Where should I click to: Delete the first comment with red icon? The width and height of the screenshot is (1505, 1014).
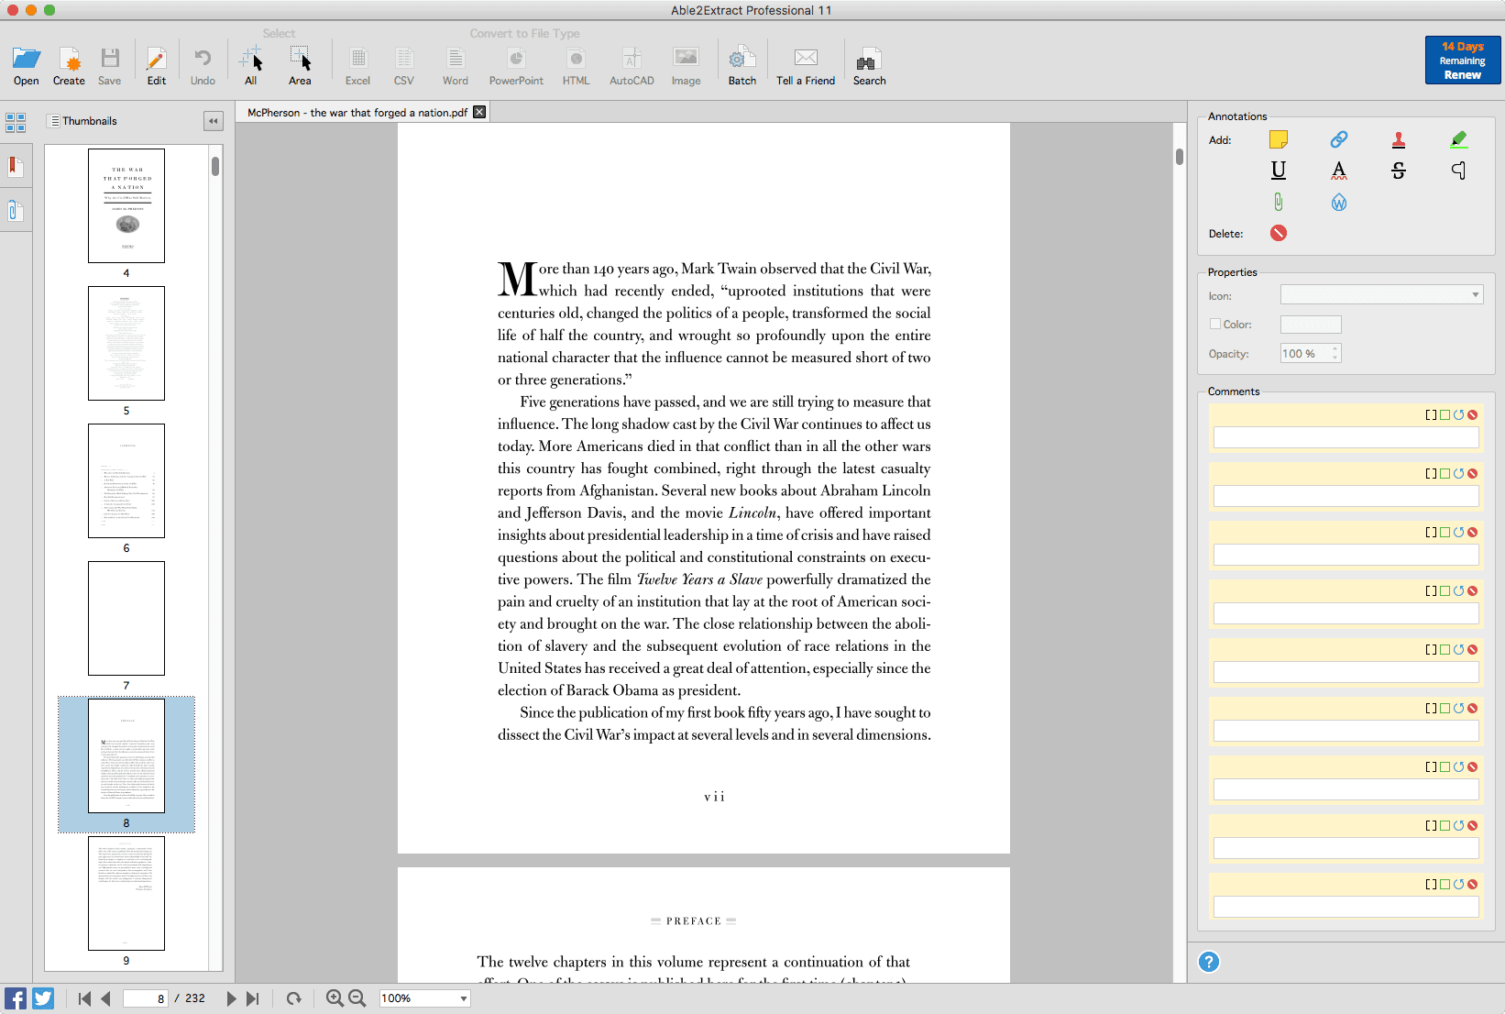point(1473,415)
